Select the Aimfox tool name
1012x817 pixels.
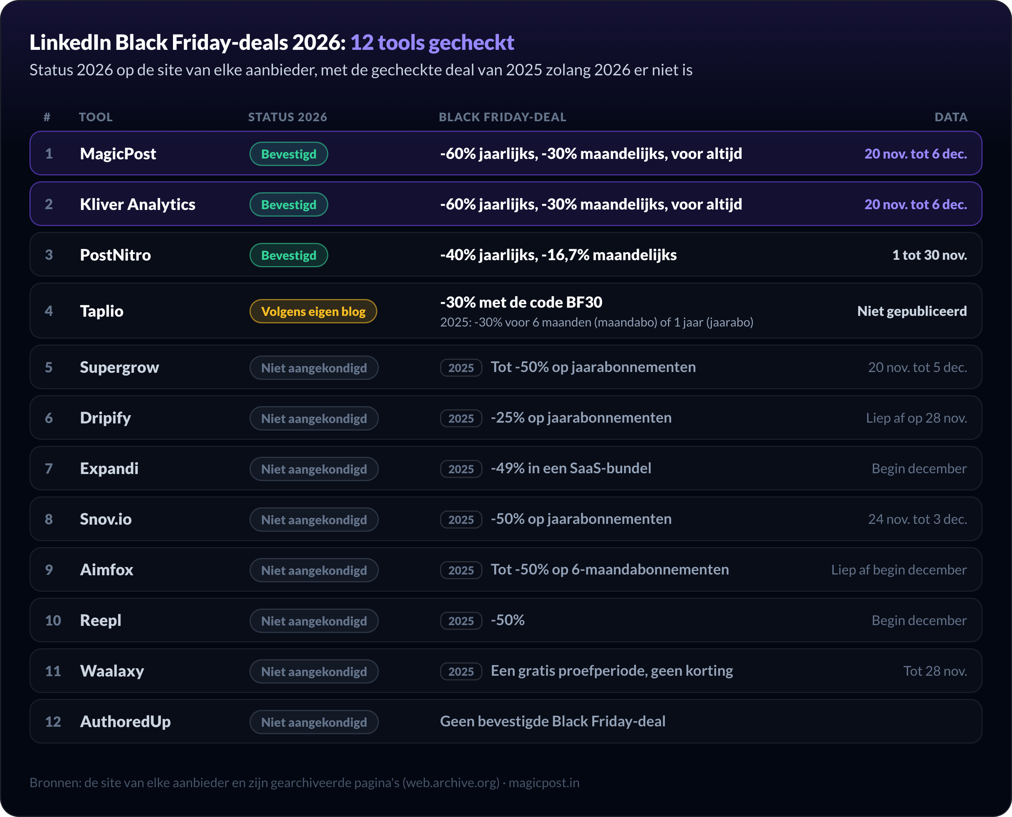[106, 569]
